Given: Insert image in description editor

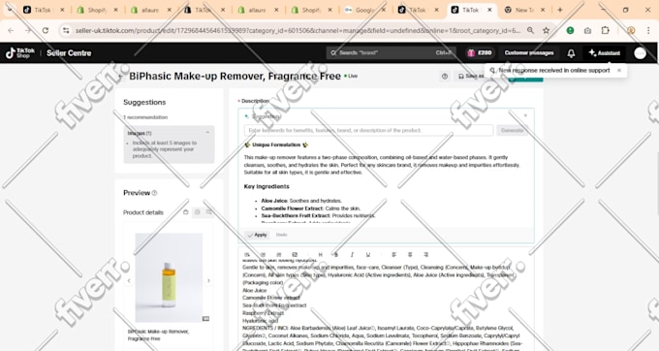Looking at the screenshot, I should pos(295,255).
